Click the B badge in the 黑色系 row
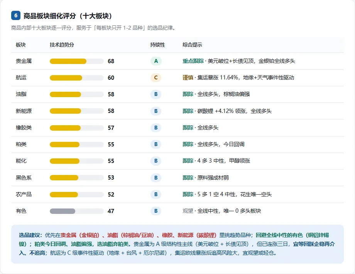 [x=156, y=178]
